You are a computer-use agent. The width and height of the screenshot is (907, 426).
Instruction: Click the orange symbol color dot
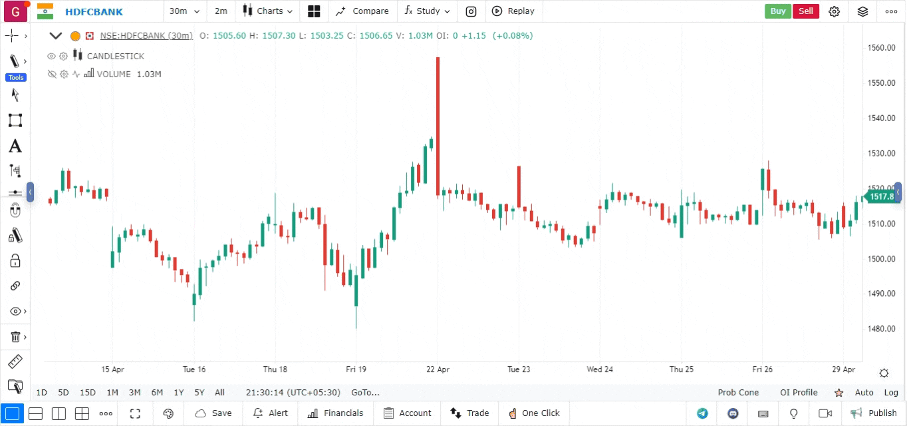point(75,36)
